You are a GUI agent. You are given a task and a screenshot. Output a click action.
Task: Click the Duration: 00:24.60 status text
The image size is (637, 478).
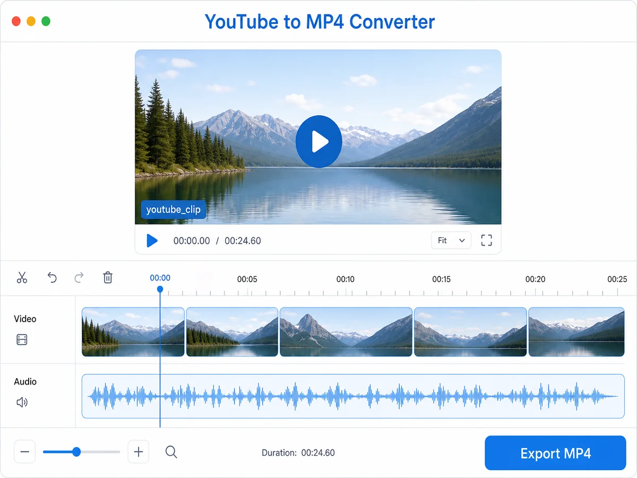(x=298, y=453)
